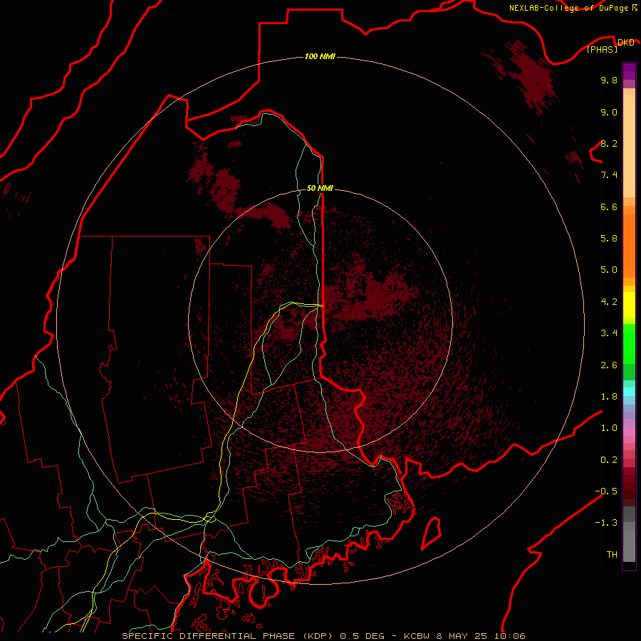This screenshot has height=641, width=641.
Task: Click the 9.0 scale value
Action: [609, 113]
